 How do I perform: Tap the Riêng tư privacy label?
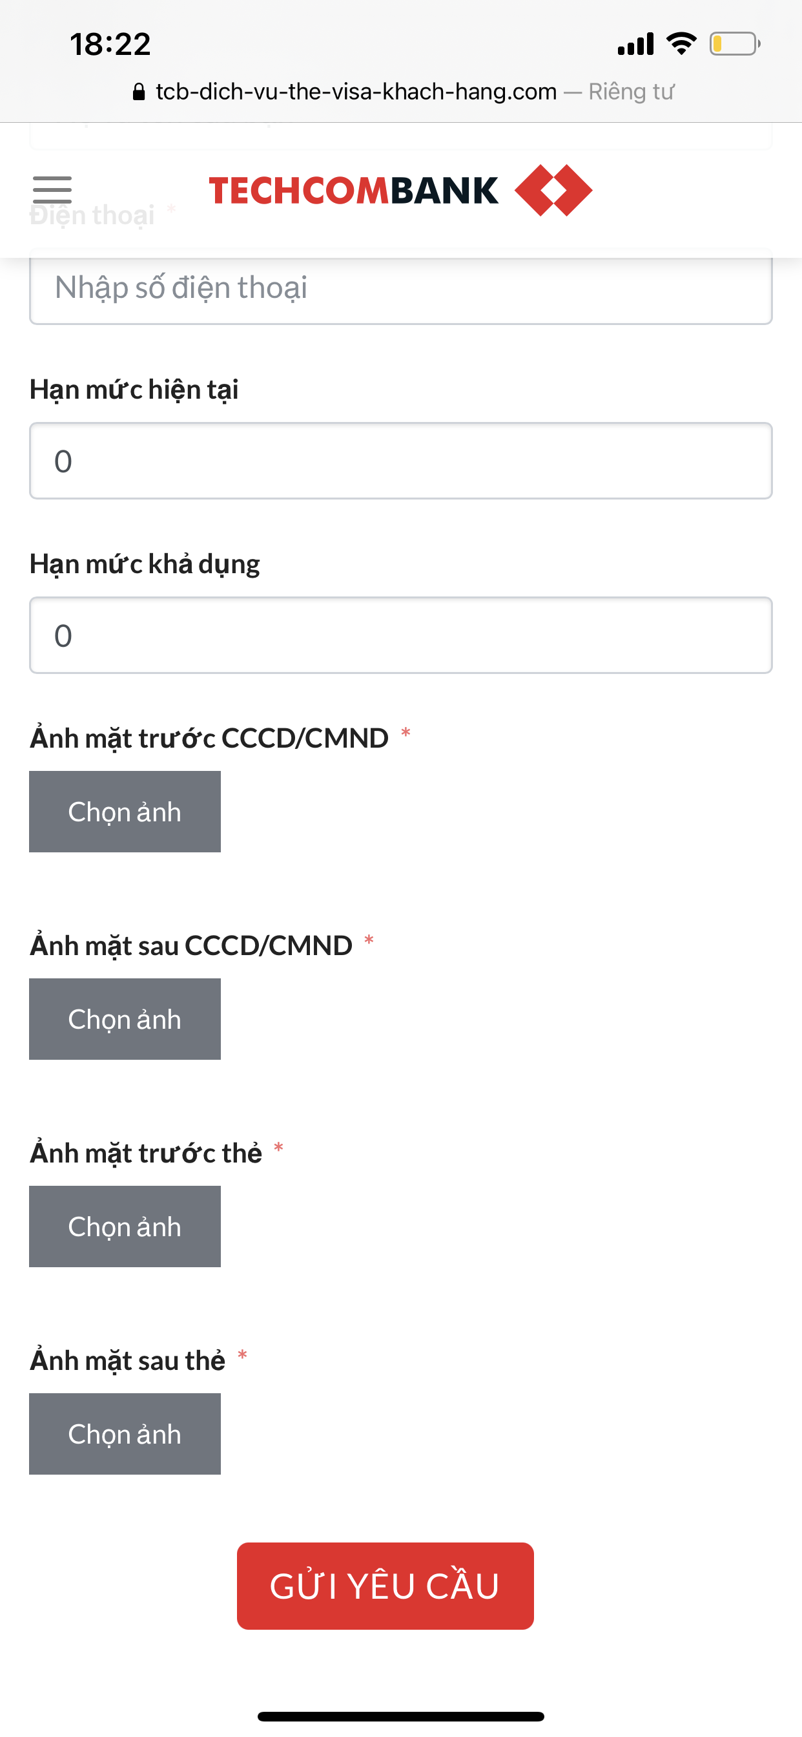(x=632, y=91)
